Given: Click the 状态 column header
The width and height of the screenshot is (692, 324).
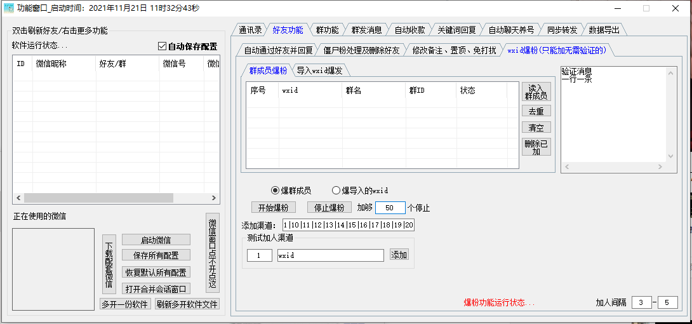Looking at the screenshot, I should (x=481, y=90).
